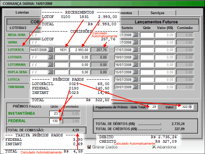Click the LOTOFÁCIL lottery label
Screen dimensions: 205x154
click(16, 50)
